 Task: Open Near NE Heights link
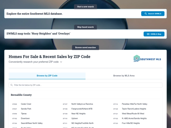(x=79, y=113)
